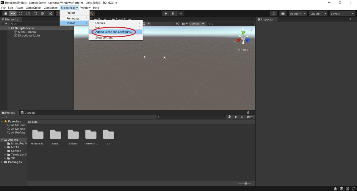Select the Transform tool
This screenshot has height=191, width=357.
(x=43, y=14)
